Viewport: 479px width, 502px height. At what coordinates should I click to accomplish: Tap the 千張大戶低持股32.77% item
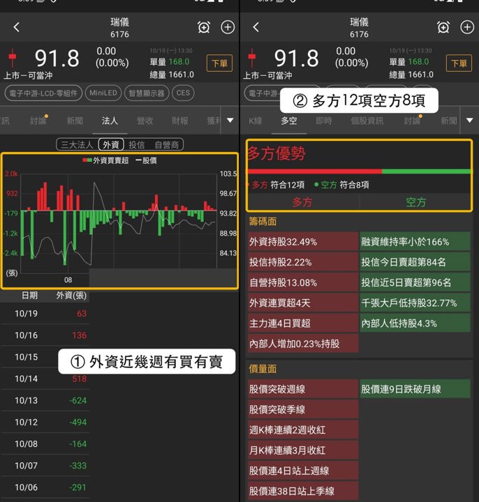(x=415, y=303)
